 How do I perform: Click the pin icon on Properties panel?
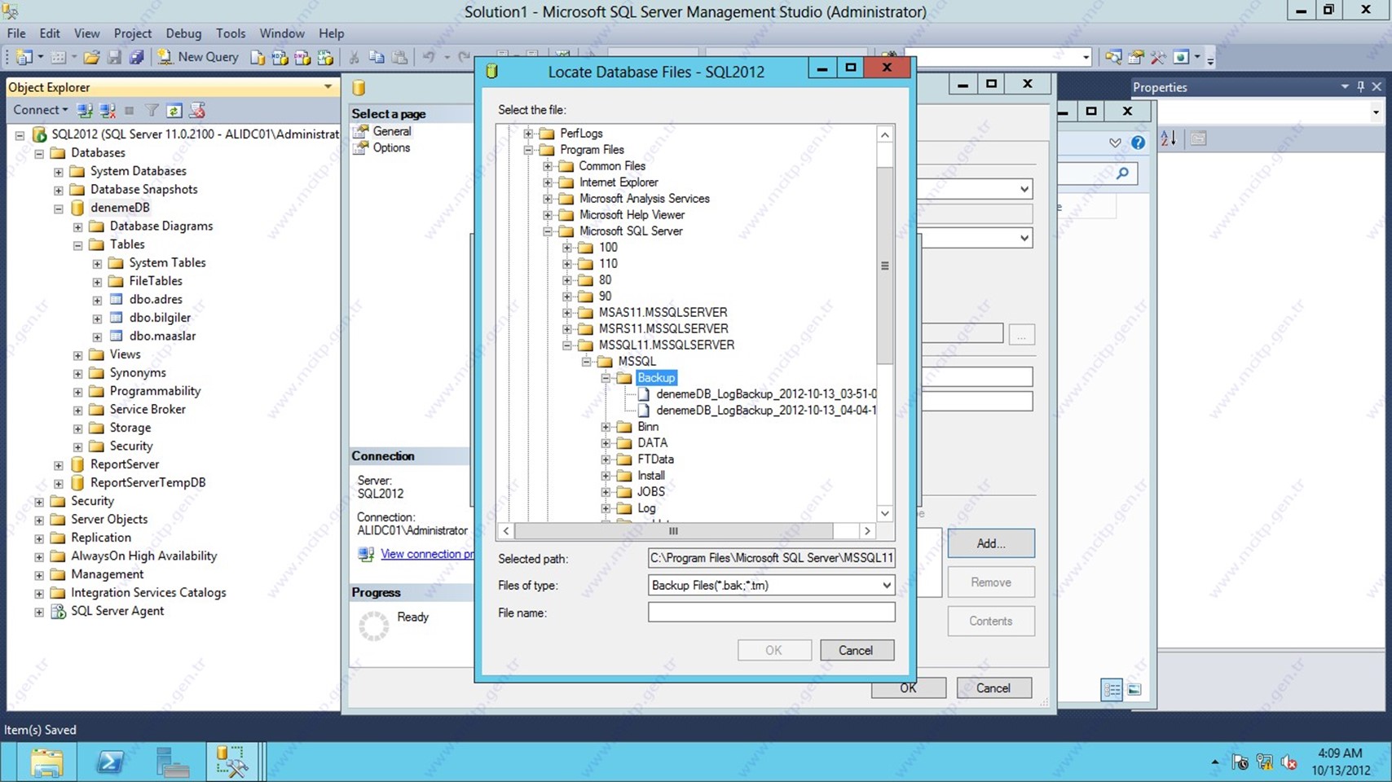point(1360,86)
